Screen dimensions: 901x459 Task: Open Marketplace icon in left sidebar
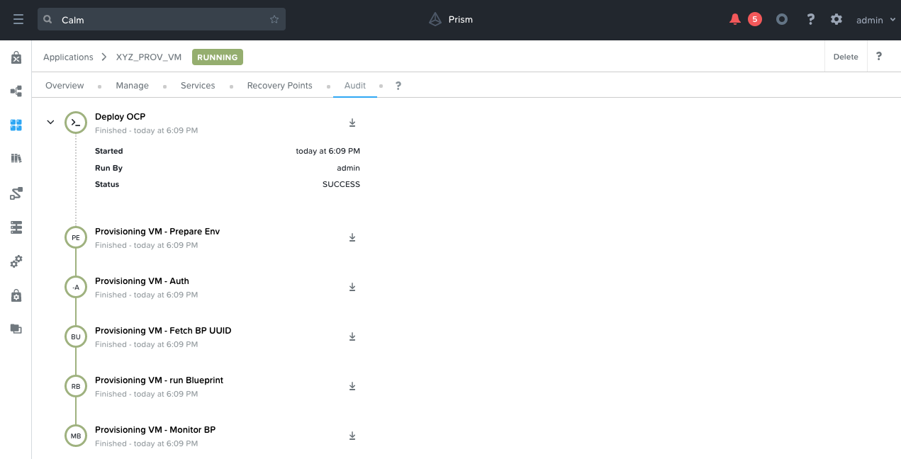click(16, 58)
